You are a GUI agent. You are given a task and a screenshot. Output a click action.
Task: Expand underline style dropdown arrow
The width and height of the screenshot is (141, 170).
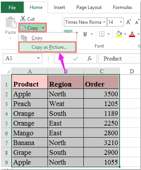pos(92,34)
